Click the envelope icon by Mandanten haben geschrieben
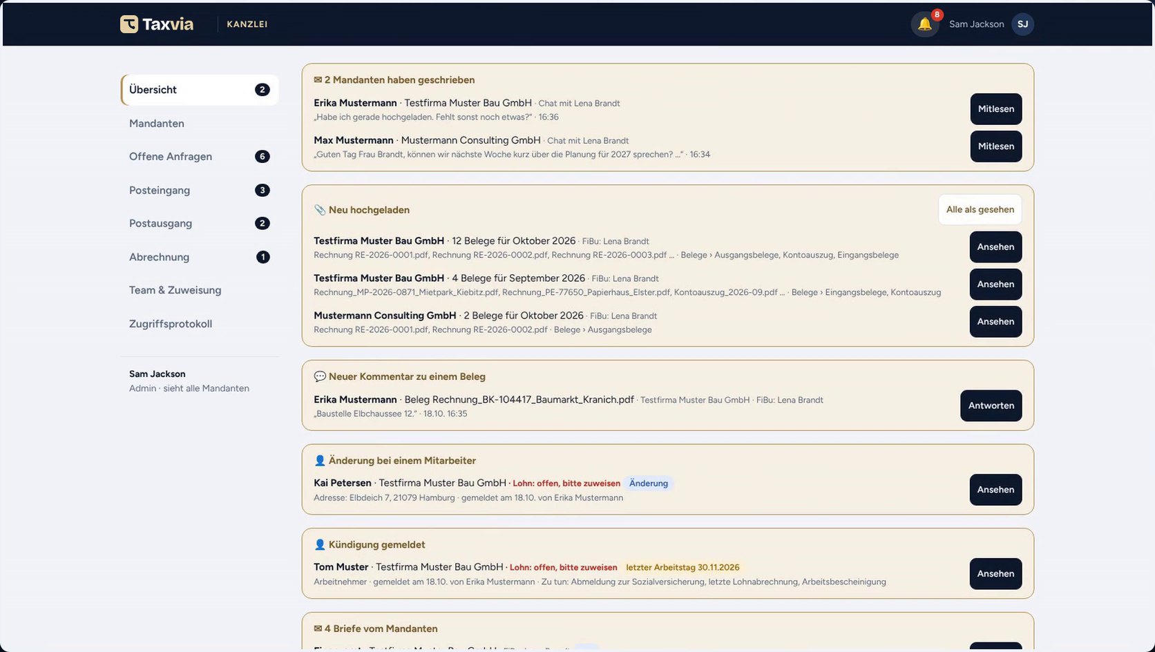This screenshot has width=1155, height=652. pyautogui.click(x=318, y=80)
